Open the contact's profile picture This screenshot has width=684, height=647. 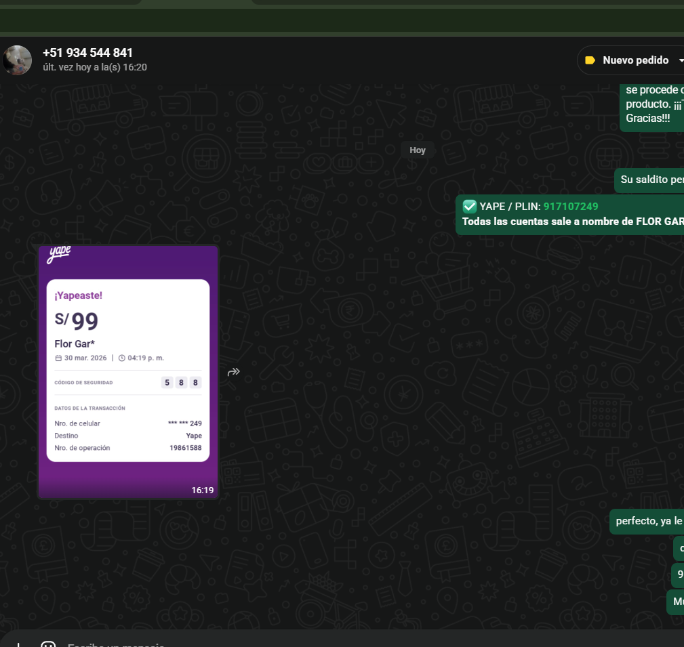coord(17,60)
